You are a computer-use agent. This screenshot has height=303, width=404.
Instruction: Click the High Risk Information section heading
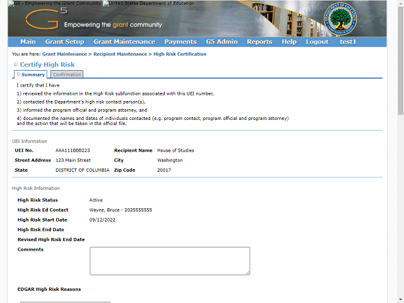36,188
